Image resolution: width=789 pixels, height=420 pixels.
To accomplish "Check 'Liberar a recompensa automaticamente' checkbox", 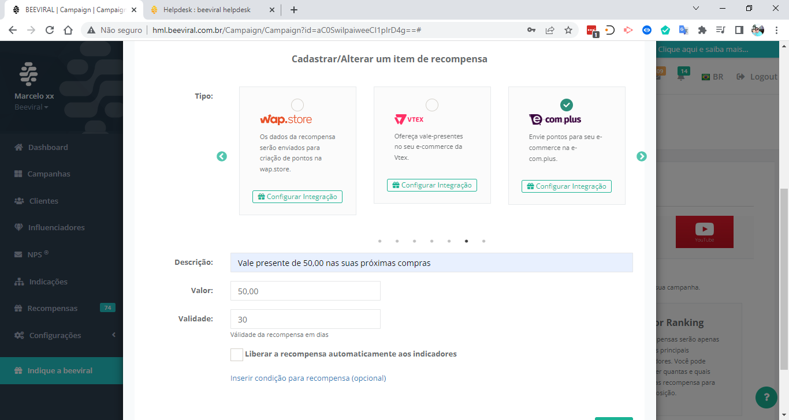I will pos(236,354).
